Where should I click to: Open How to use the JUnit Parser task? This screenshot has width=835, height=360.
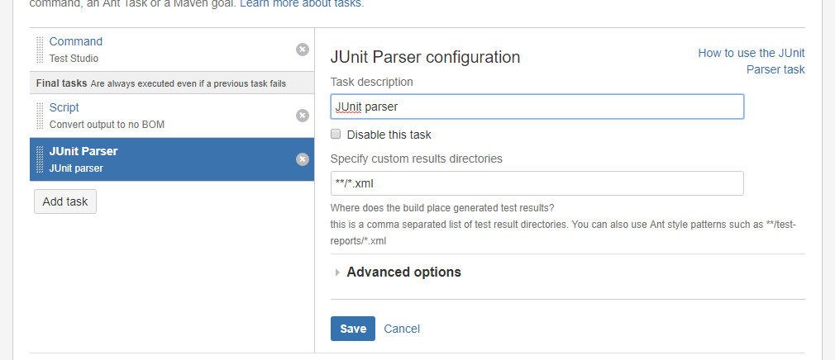point(751,61)
